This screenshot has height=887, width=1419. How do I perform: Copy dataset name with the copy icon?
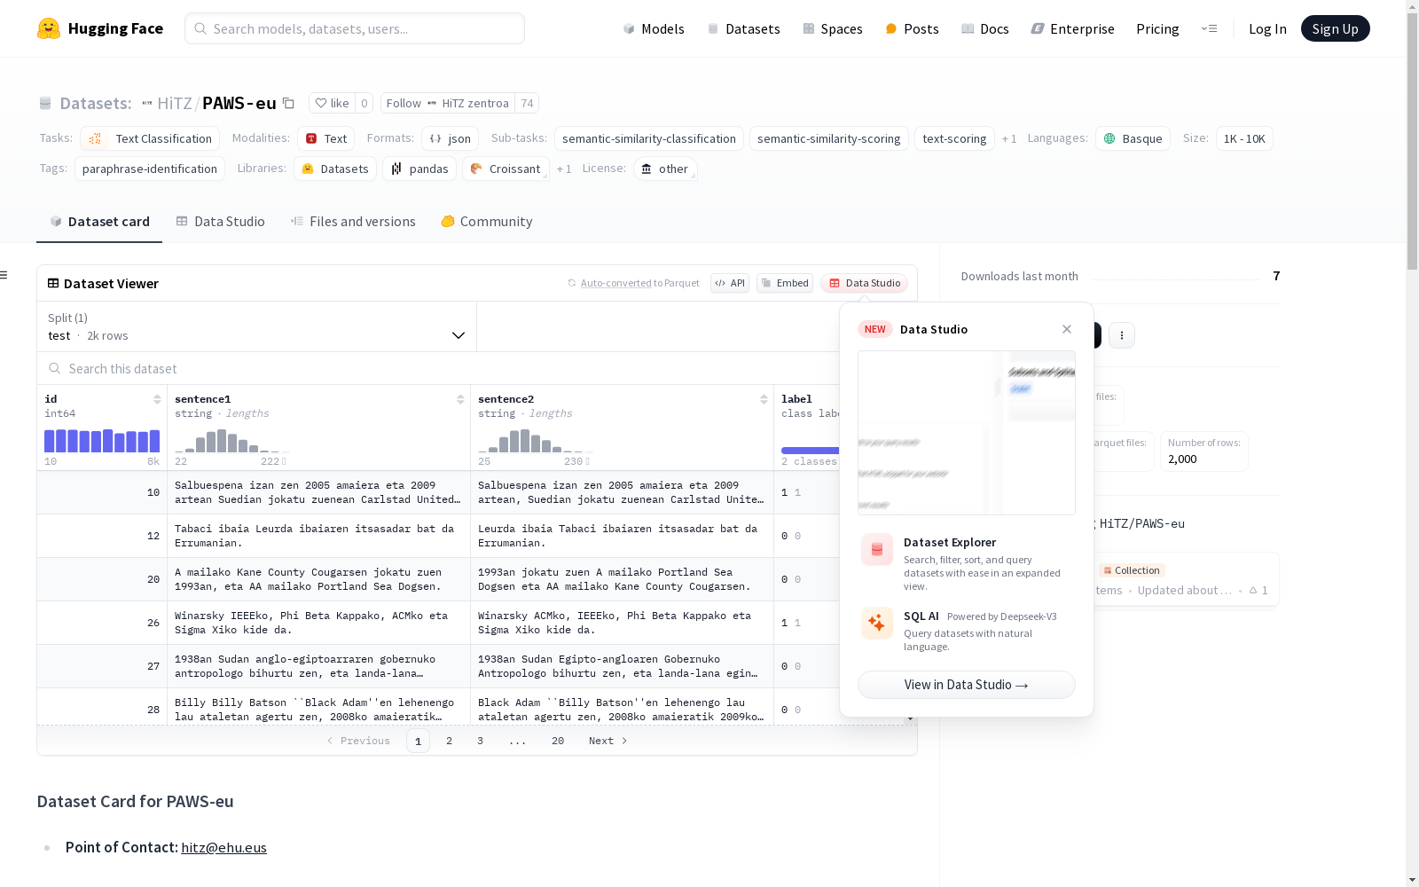(x=288, y=103)
